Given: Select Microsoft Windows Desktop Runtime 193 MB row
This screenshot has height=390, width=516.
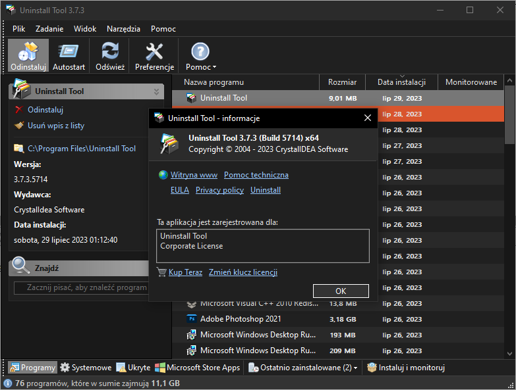Looking at the screenshot, I should (338, 335).
